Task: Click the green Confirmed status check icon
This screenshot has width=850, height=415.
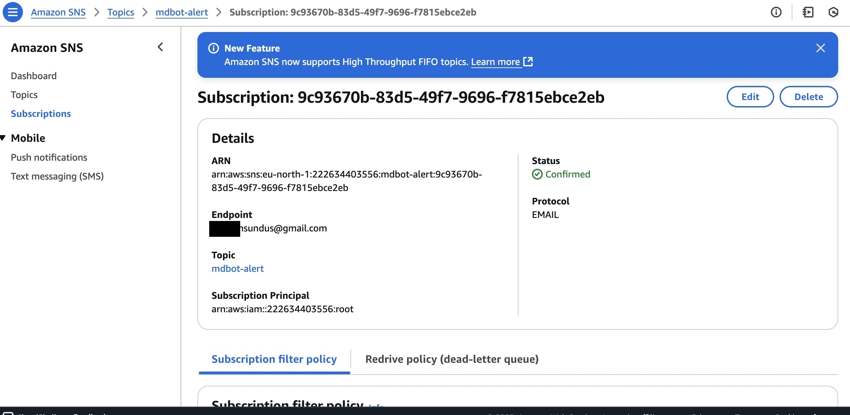Action: [x=537, y=174]
